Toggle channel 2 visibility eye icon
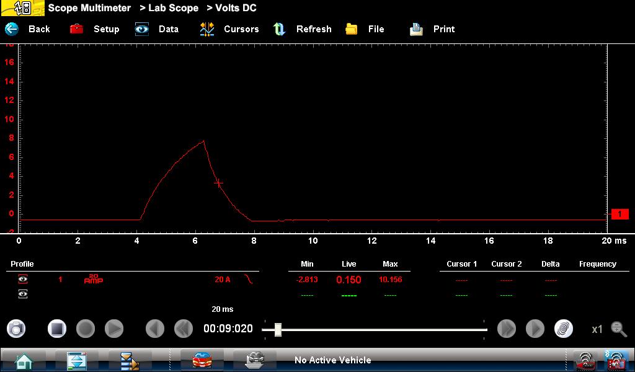The width and height of the screenshot is (635, 372). (23, 294)
